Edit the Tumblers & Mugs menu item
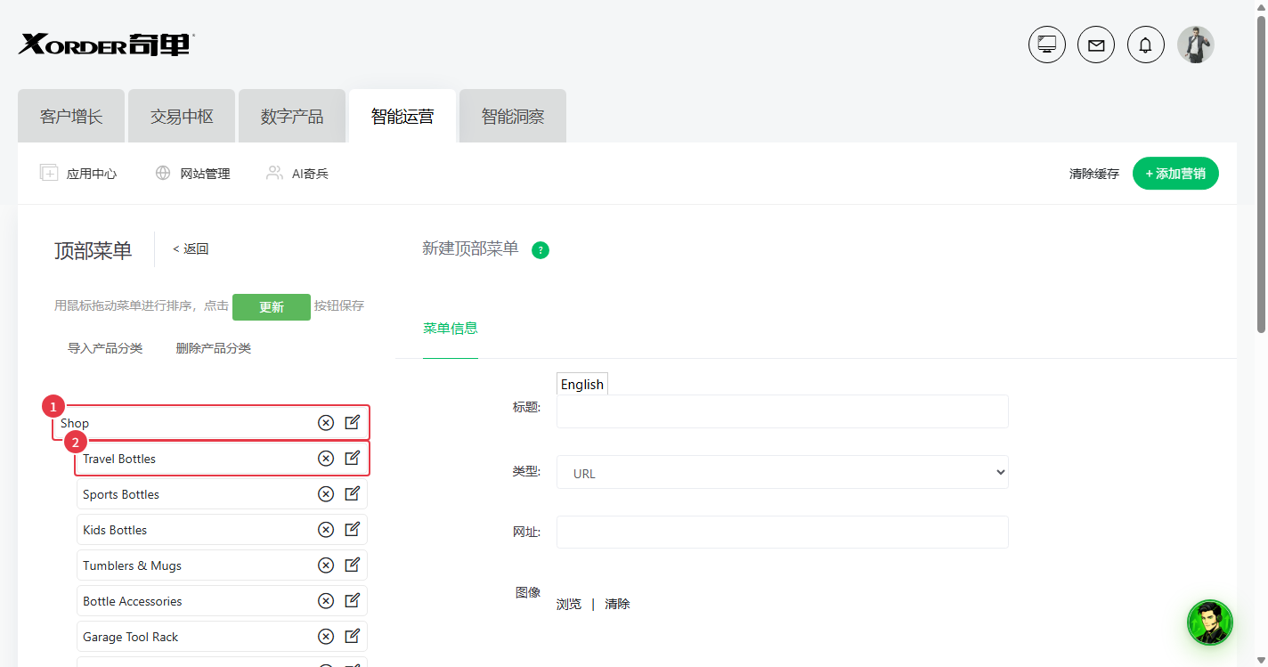1268x667 pixels. [352, 565]
